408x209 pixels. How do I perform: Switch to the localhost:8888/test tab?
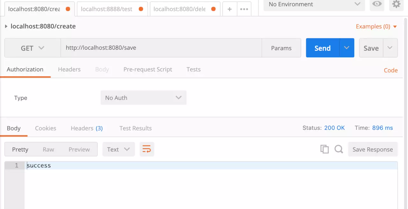[x=107, y=9]
